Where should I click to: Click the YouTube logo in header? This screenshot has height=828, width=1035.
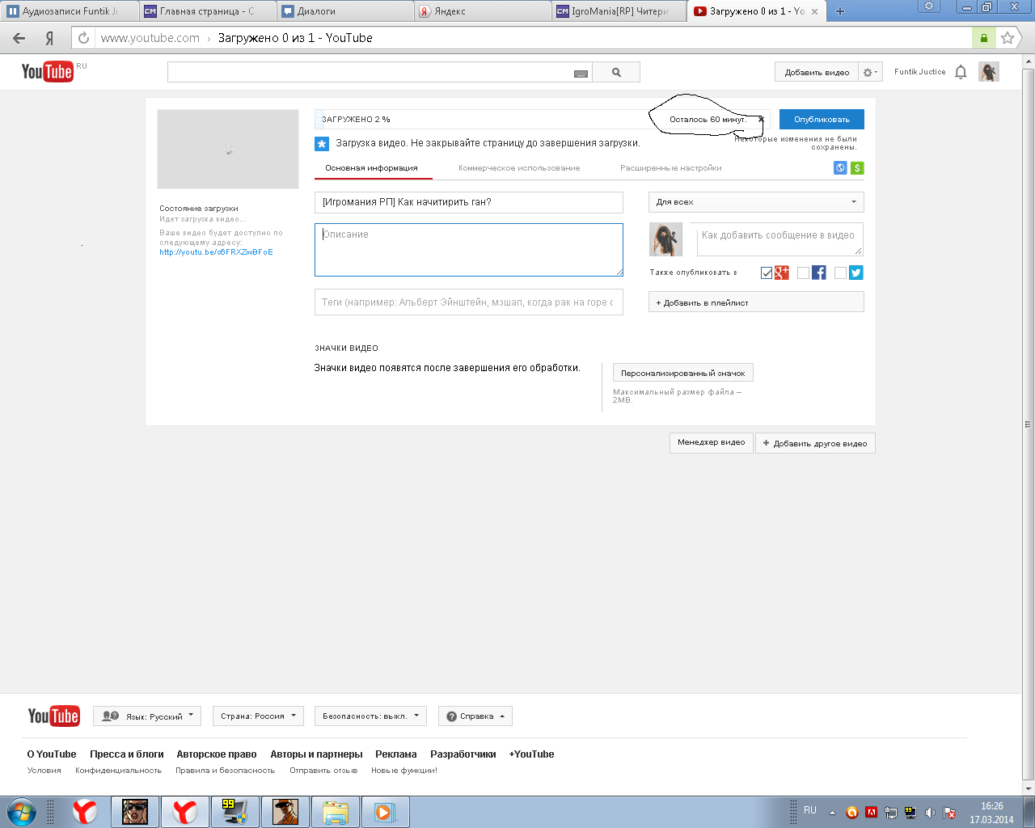pos(47,72)
